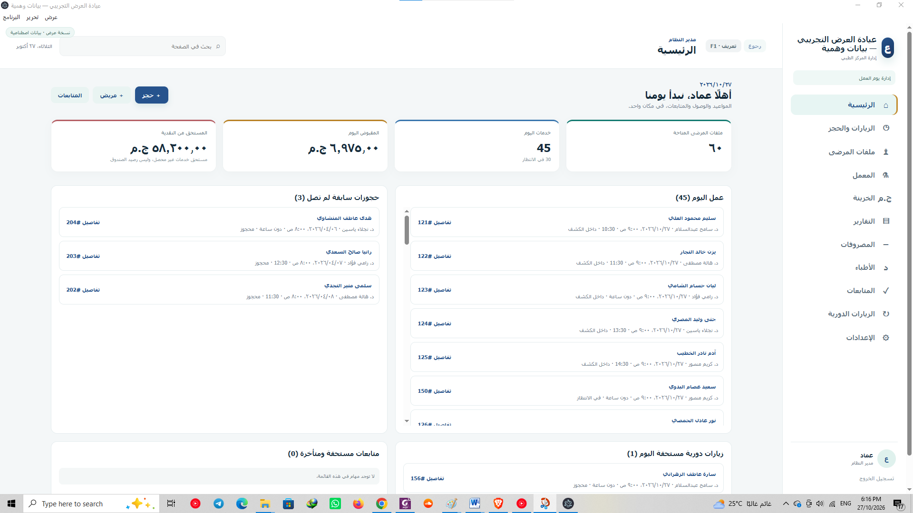Click the + مريض add patient button
This screenshot has width=913, height=513.
[112, 95]
